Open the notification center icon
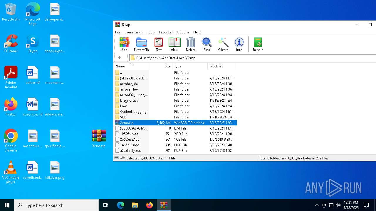This screenshot has height=211, width=376. click(366, 205)
